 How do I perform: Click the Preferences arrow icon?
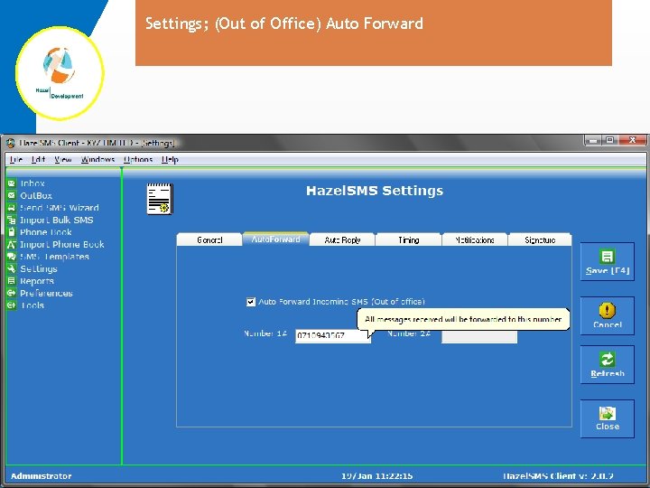click(x=11, y=293)
